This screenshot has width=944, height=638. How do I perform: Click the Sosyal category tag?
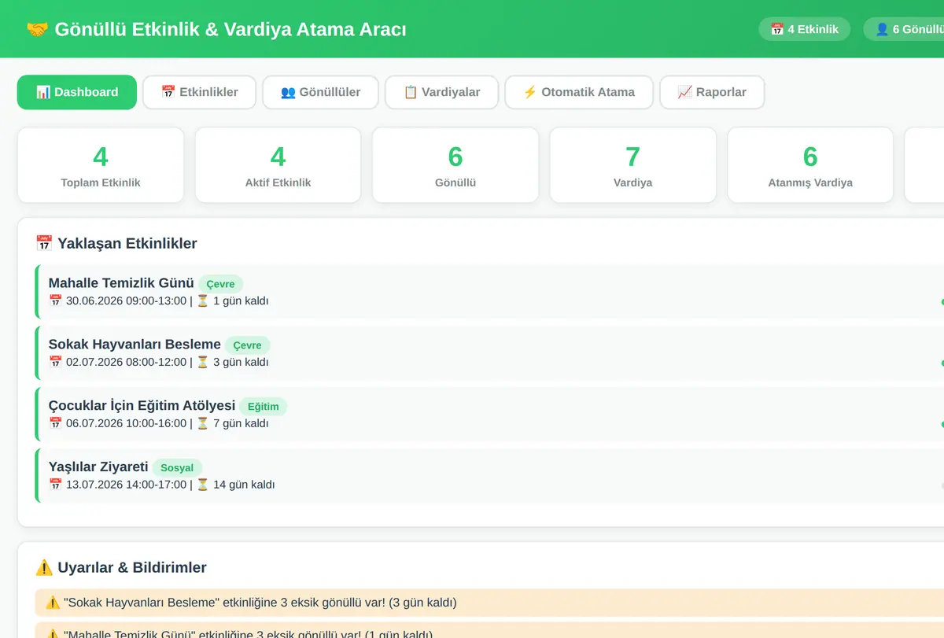177,468
